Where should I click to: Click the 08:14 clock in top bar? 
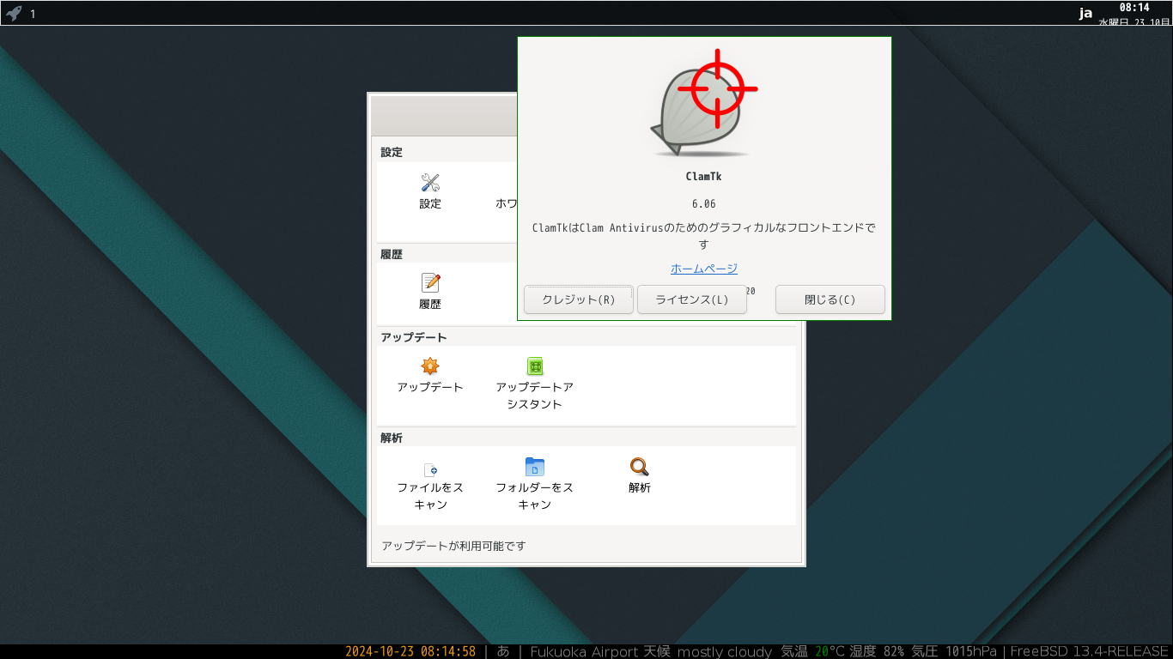(x=1133, y=8)
